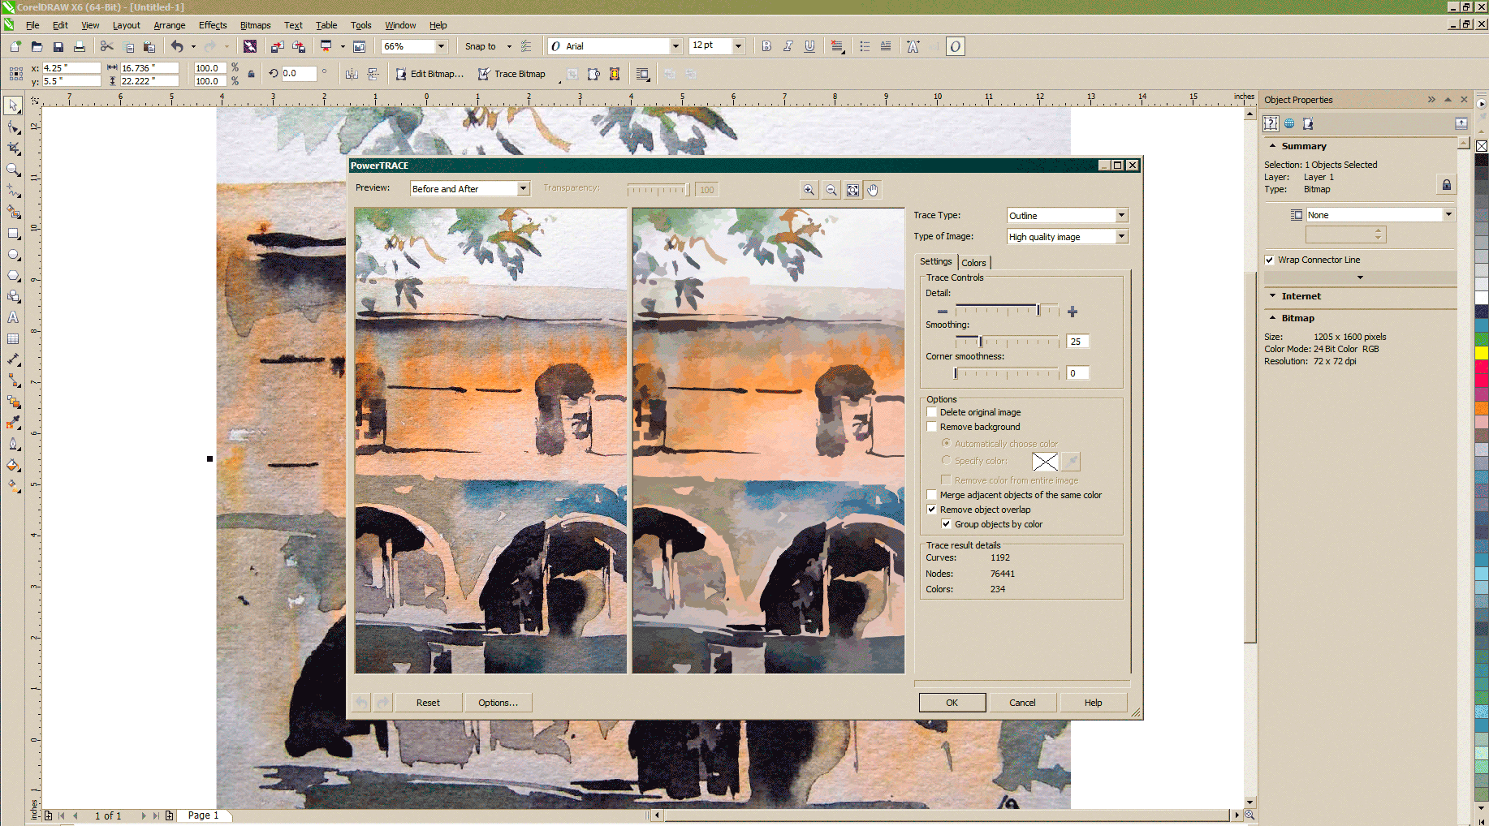This screenshot has width=1489, height=826.
Task: Uncheck Group objects by color
Action: tap(946, 524)
